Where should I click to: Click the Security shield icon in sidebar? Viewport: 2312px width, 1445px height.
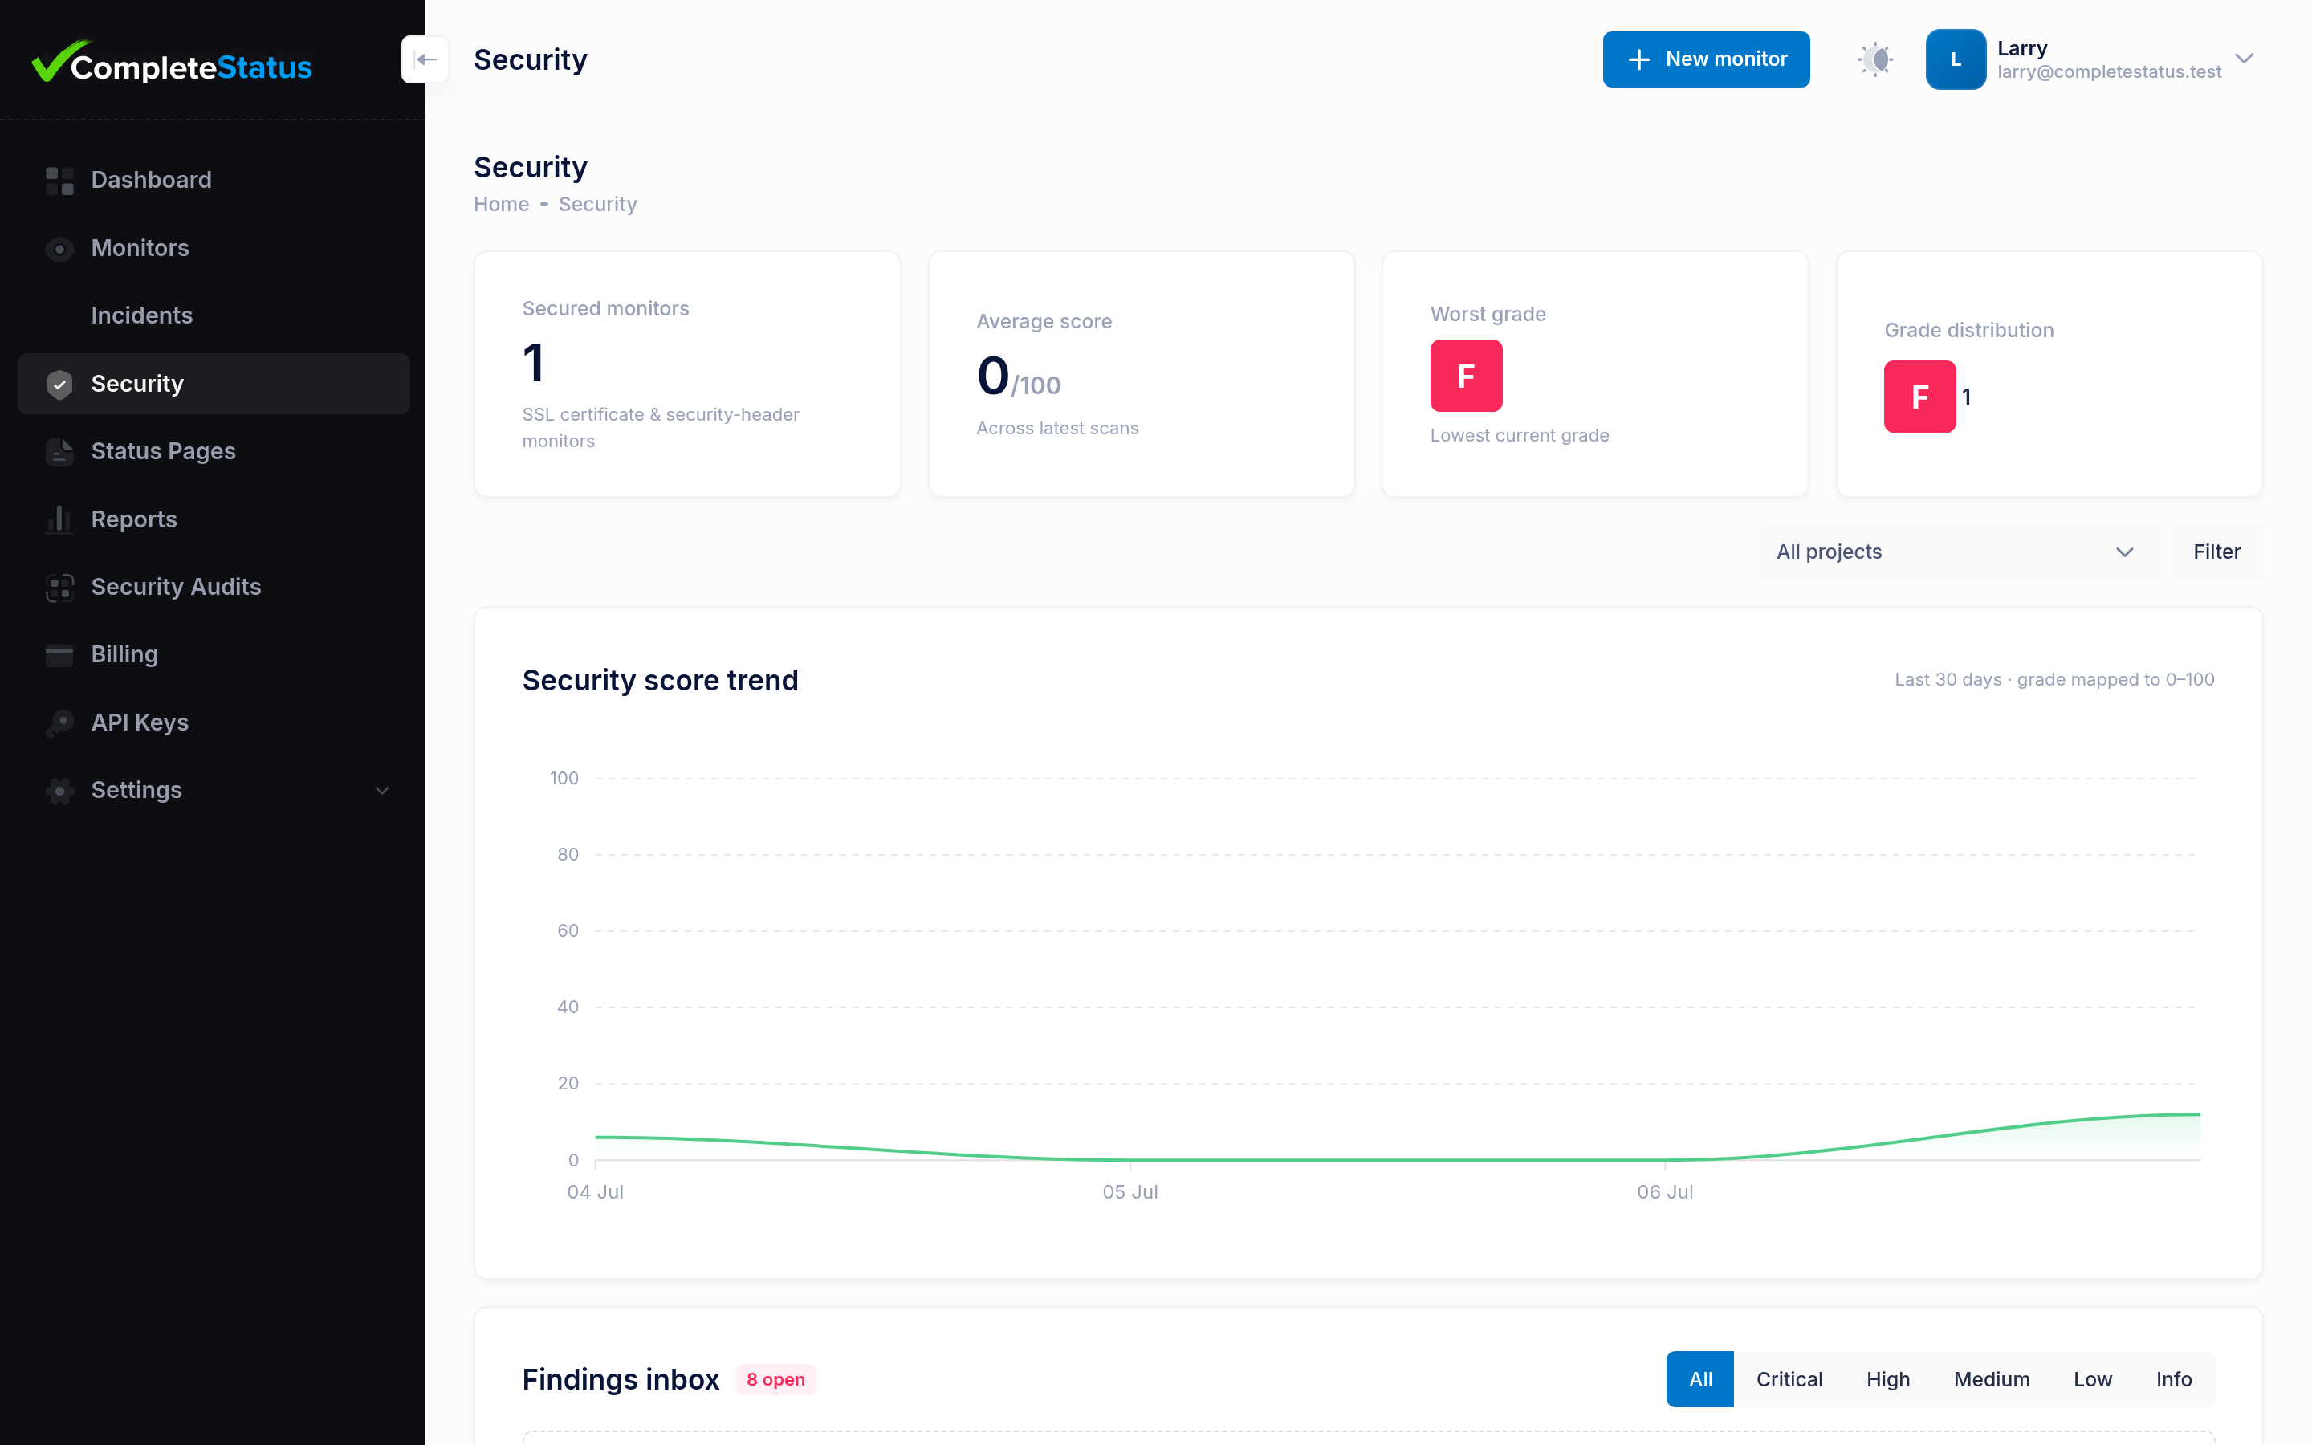coord(59,385)
